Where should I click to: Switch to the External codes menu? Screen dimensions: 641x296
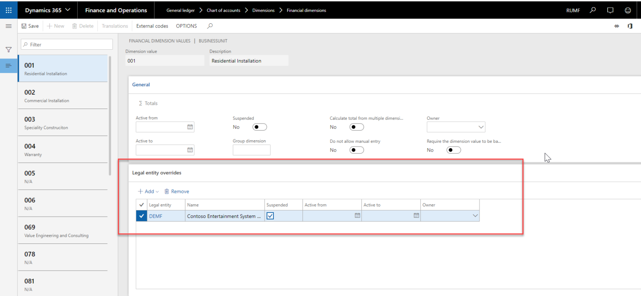(152, 26)
